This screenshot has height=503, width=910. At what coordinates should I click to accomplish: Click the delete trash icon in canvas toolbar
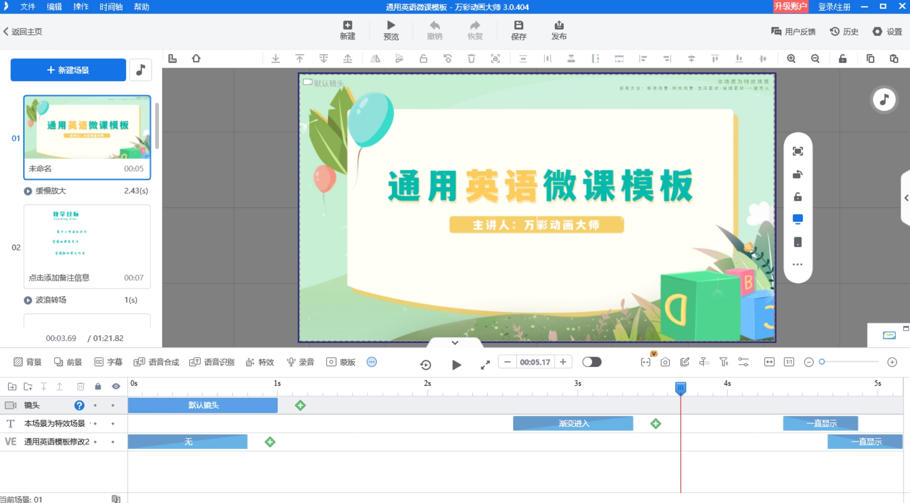(471, 59)
